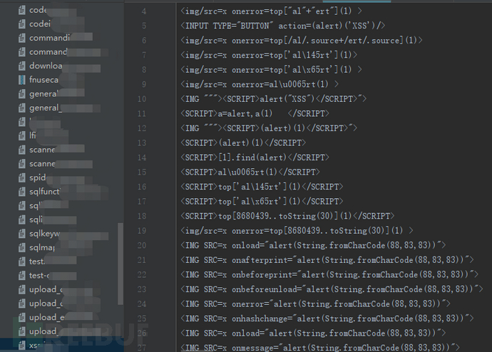Click the IMG line with alert("XSS") script
Viewport: 492px width, 352px height.
(273, 99)
